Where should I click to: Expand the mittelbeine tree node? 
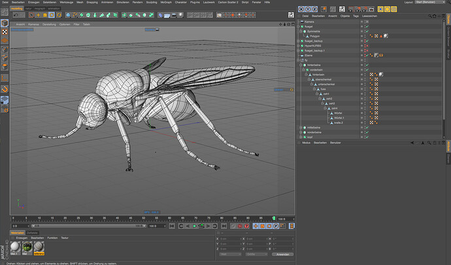pos(301,127)
